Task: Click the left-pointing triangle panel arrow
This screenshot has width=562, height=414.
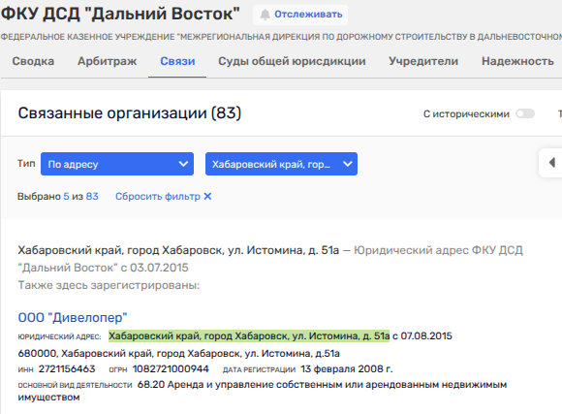Action: [552, 163]
